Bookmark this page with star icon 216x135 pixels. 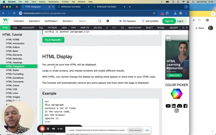(x=154, y=13)
